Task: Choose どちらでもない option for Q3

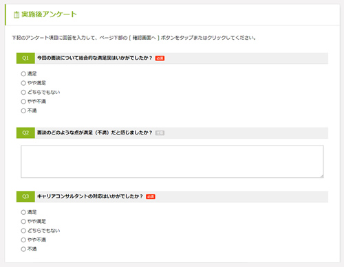Action: coord(23,231)
